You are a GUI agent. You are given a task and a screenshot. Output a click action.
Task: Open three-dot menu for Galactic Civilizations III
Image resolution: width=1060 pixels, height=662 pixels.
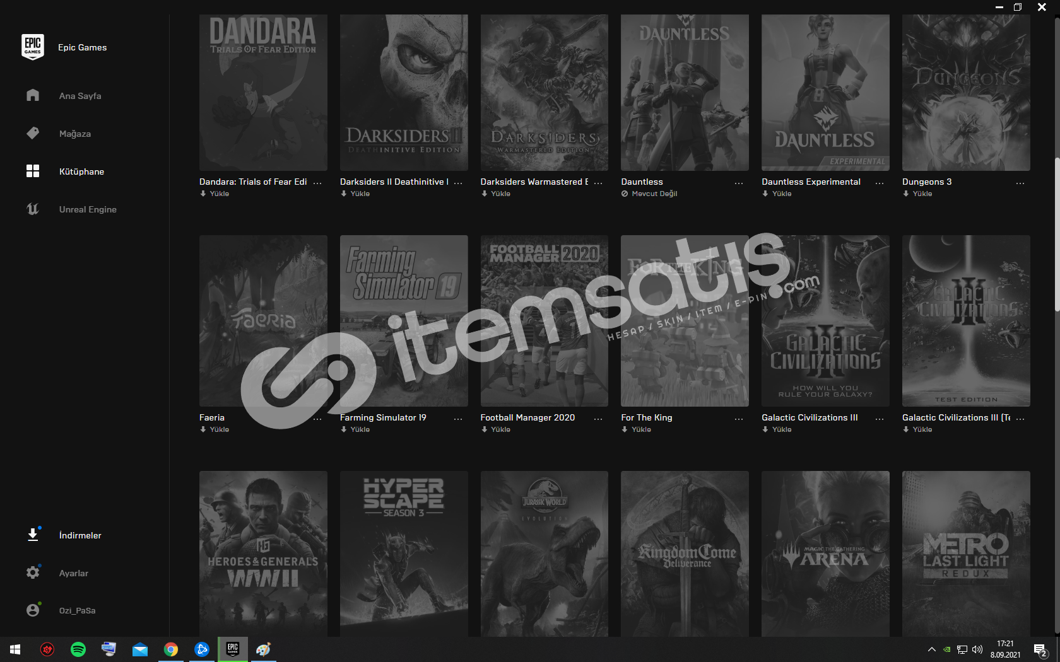[x=880, y=419]
